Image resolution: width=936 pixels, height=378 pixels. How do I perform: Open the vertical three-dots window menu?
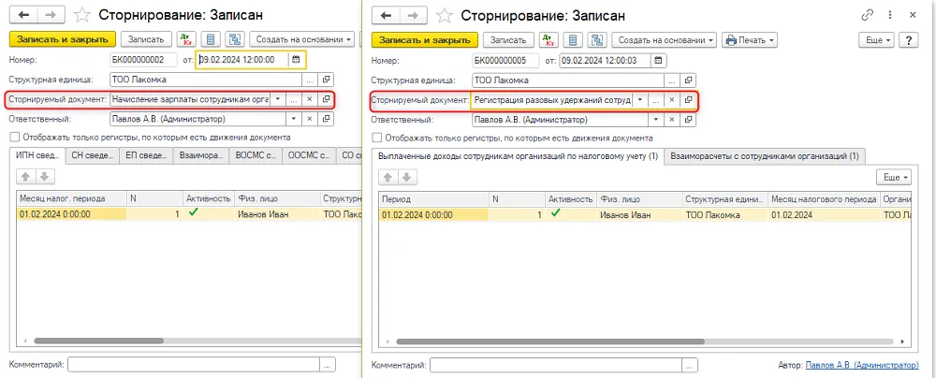(x=891, y=16)
